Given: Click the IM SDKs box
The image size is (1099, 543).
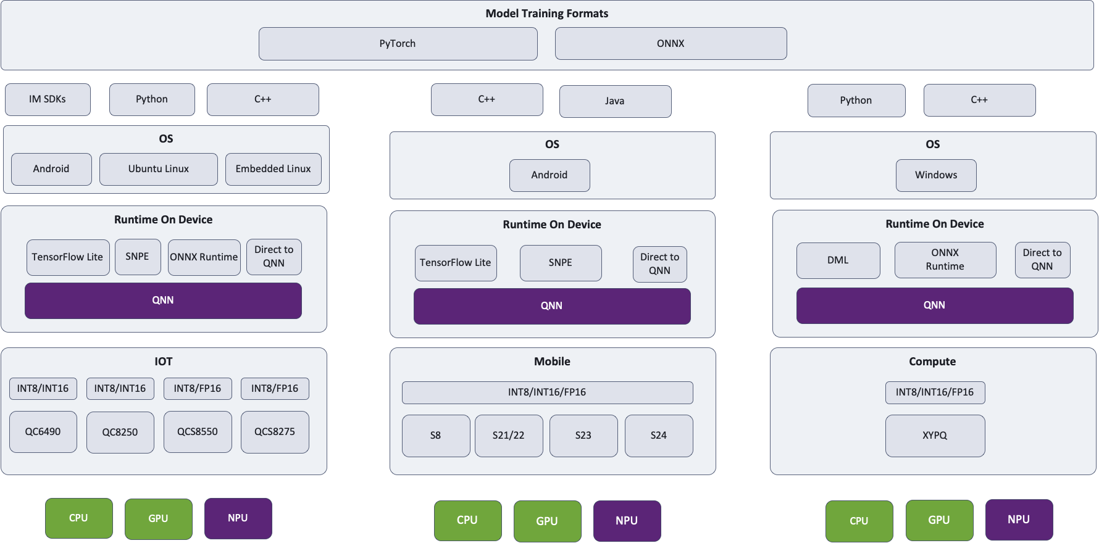Looking at the screenshot, I should [48, 99].
